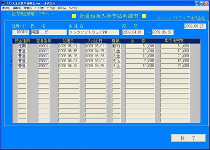Viewport: 210px width, 150px height.
Task: Click the 証書番号 column header
Action: pos(44,41)
